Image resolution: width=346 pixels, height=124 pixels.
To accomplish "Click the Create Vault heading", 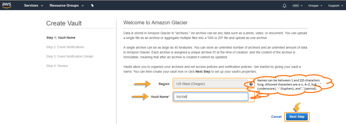I will (64, 23).
